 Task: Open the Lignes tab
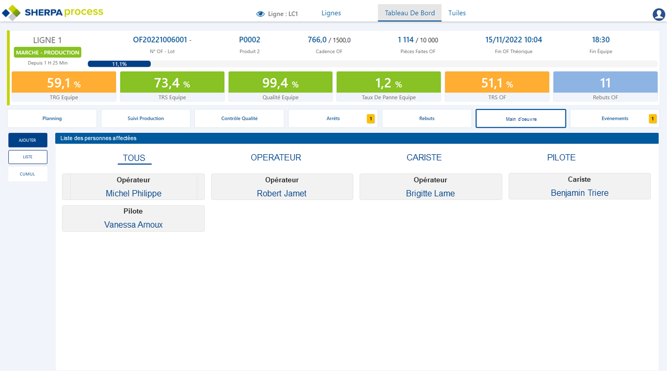[x=331, y=13]
